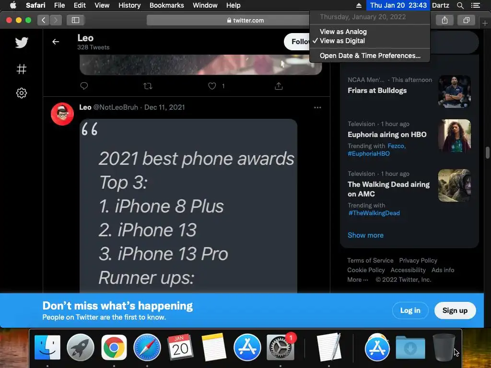Screen dimensions: 491x368
Task: Open the View menu
Action: (x=102, y=5)
